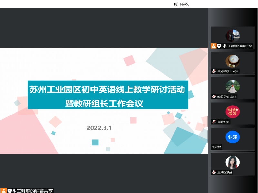Click the microphone icon in bottom-left bar
Viewport: 258px width, 193px height.
tap(14, 191)
